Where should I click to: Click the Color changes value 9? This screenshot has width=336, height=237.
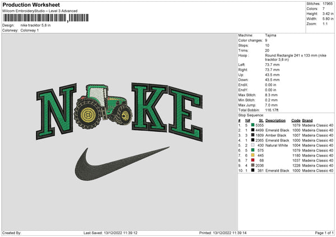coord(266,40)
